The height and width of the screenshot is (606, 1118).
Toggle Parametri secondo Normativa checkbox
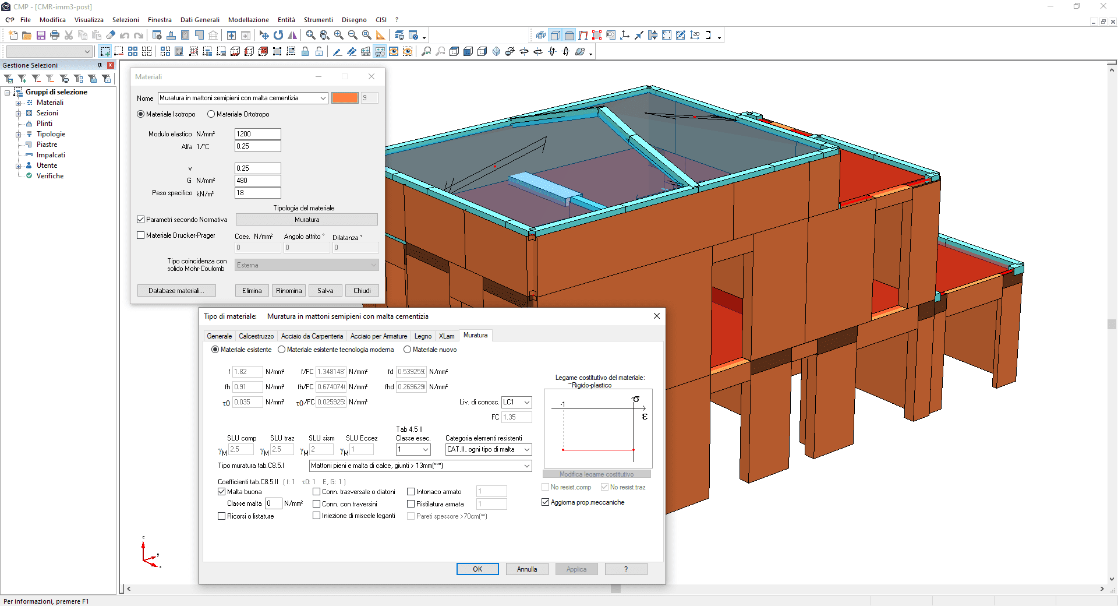tap(140, 220)
